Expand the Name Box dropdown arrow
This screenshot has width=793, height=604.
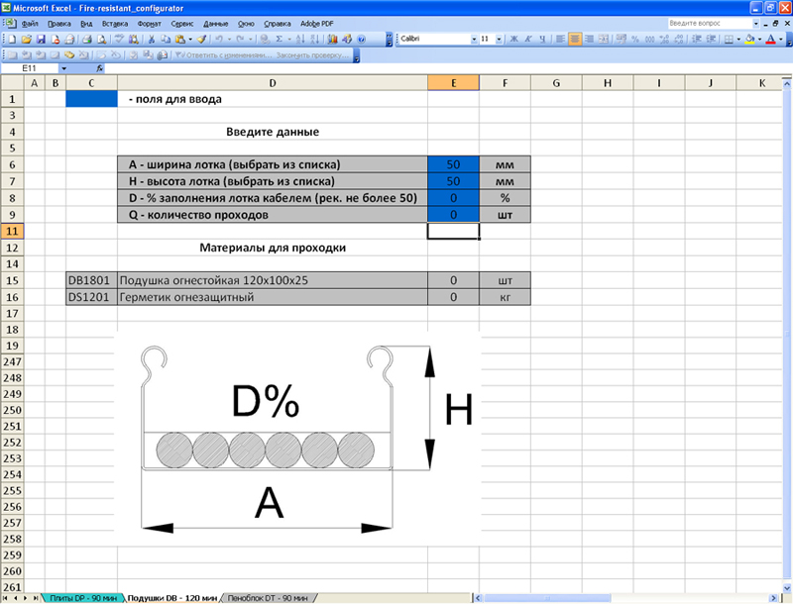[x=63, y=68]
